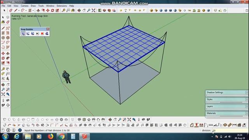Click the last Soap Bubble toolbar icon
This screenshot has width=249, height=140.
(x=47, y=33)
